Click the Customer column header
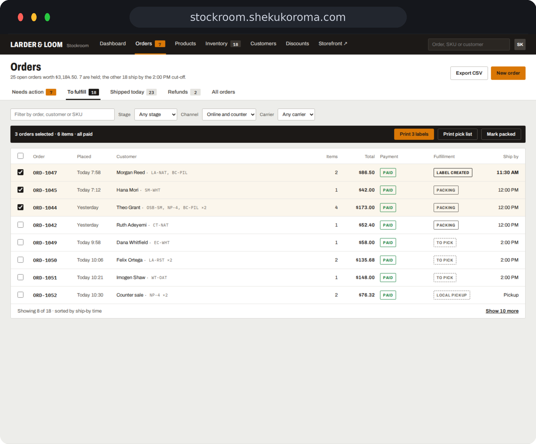This screenshot has height=444, width=536. pyautogui.click(x=126, y=157)
